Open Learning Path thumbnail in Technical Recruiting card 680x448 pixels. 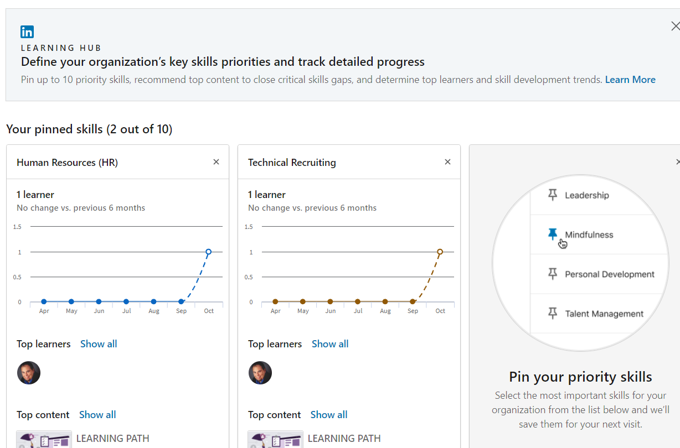(276, 440)
